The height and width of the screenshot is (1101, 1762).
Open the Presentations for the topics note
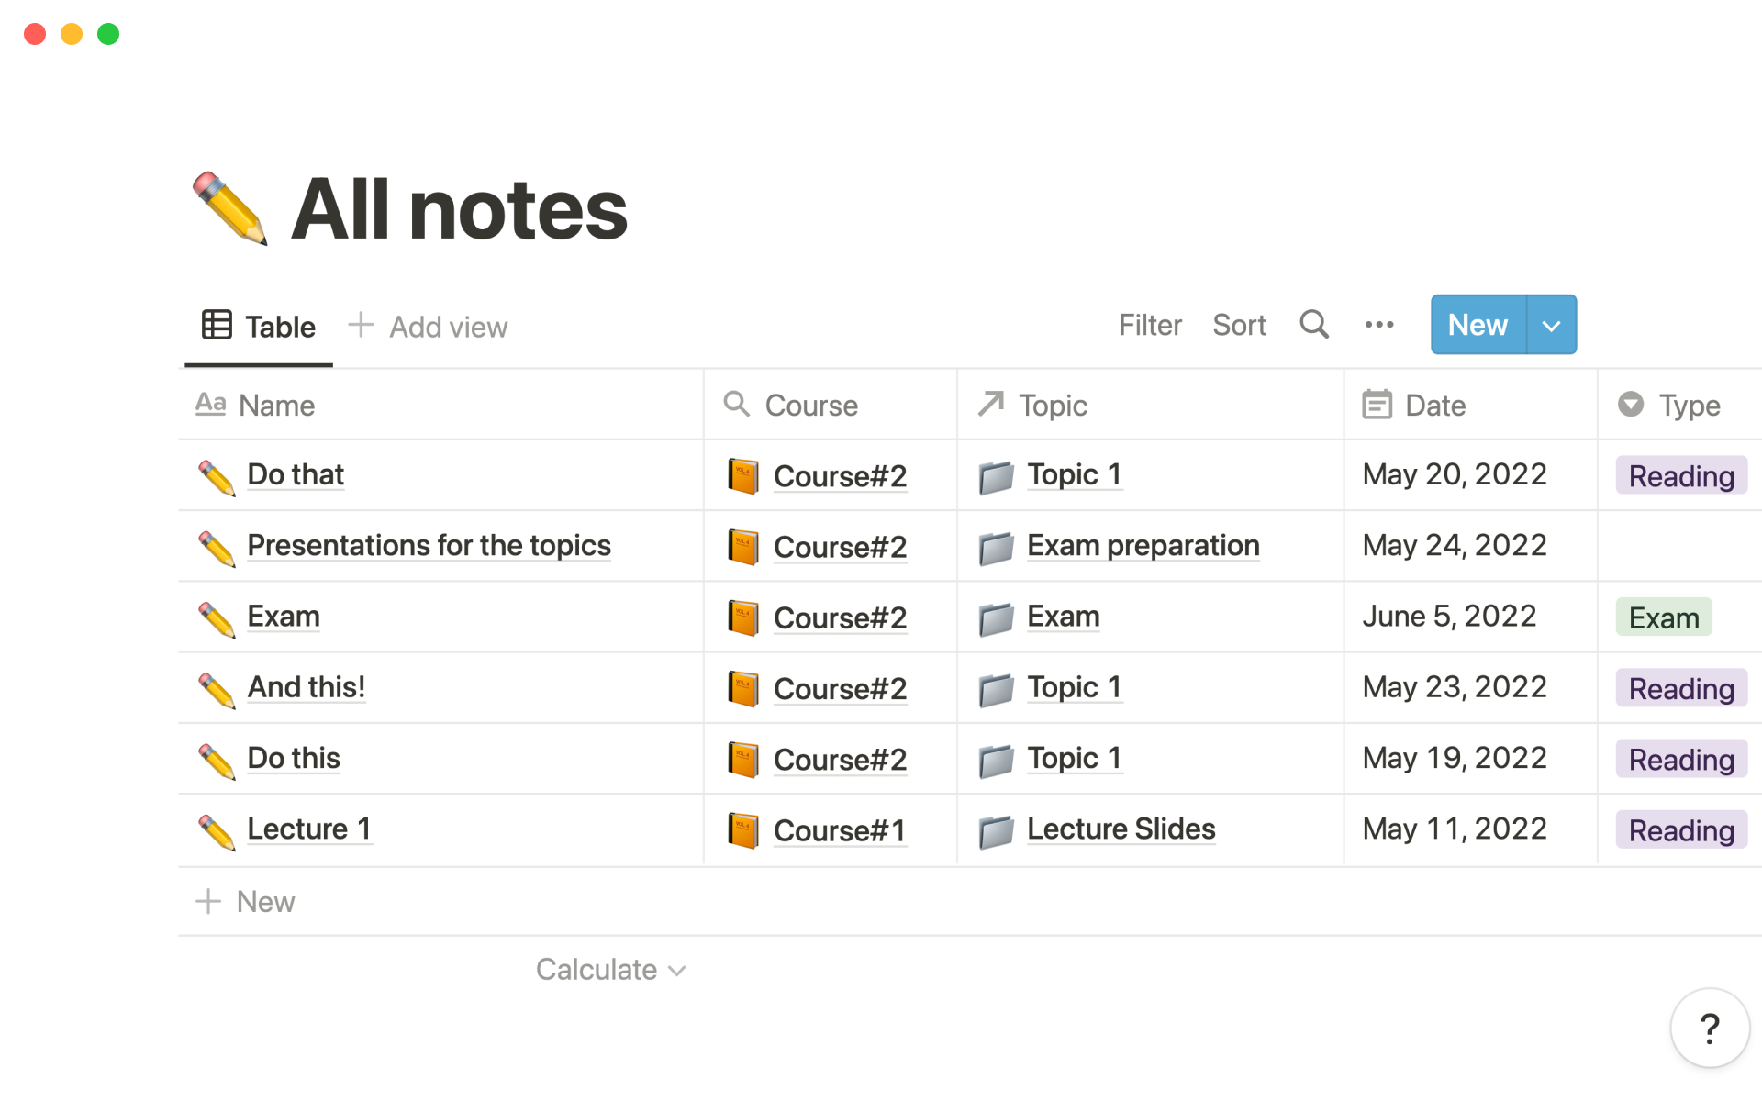pyautogui.click(x=429, y=546)
